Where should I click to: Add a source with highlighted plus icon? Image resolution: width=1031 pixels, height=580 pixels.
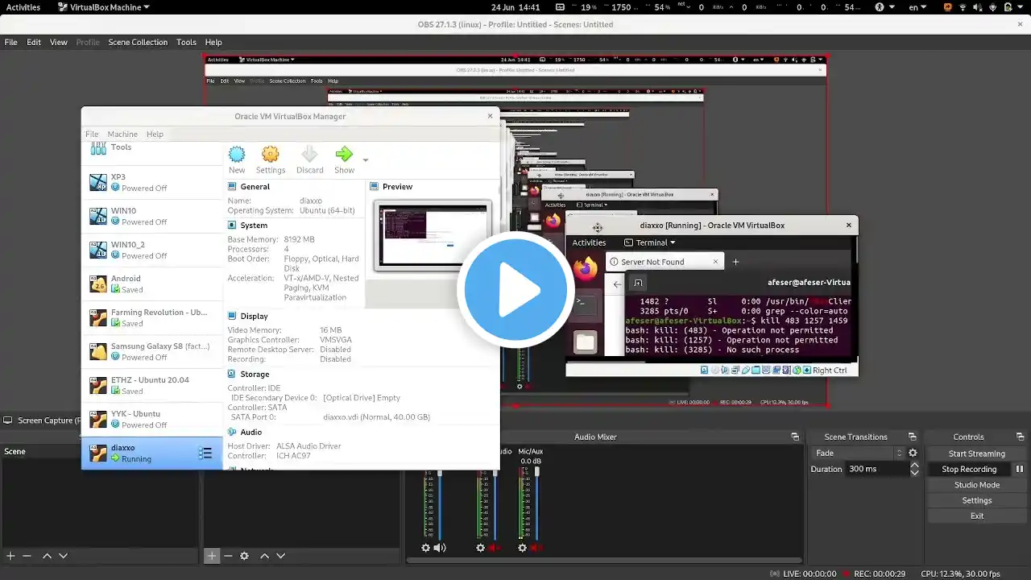tap(212, 556)
